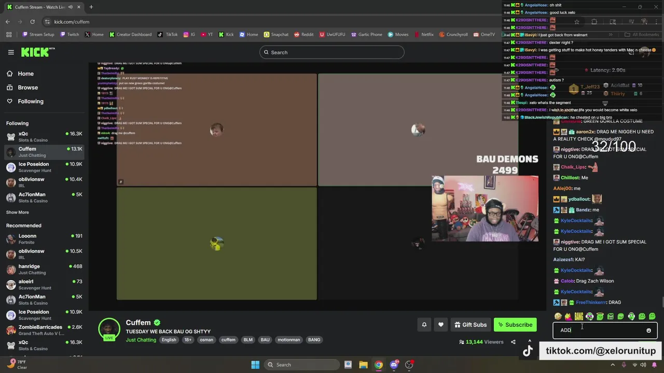Click the motionman tag
Screen dimensions: 664x373
click(x=288, y=340)
